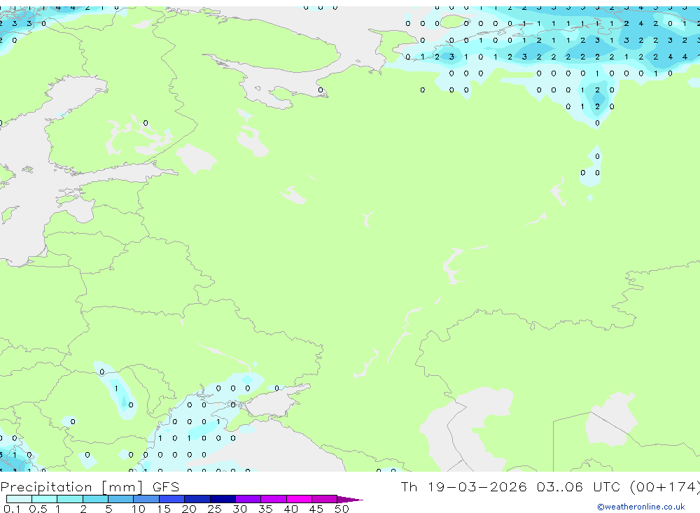The image size is (700, 513).
Task: Click the '10' legend scale label
Action: [139, 509]
